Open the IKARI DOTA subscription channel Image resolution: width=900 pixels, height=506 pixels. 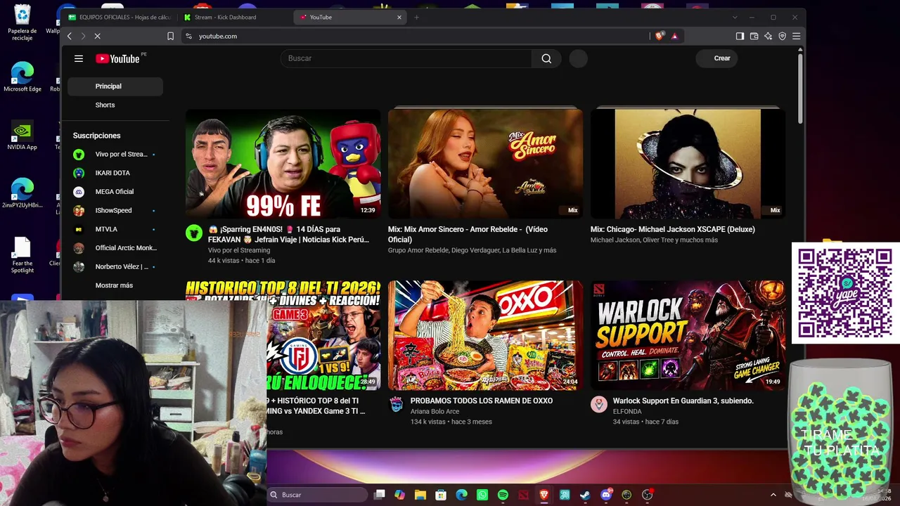pyautogui.click(x=115, y=173)
